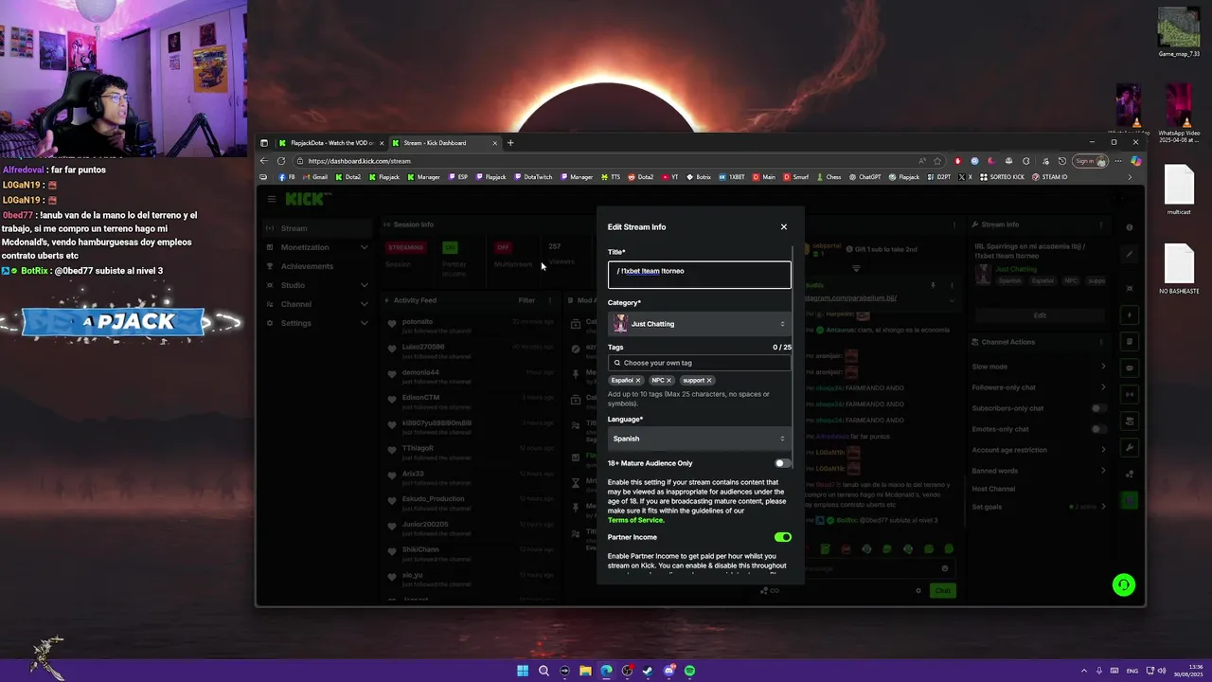Click follower name Luiso270598

[x=423, y=347]
